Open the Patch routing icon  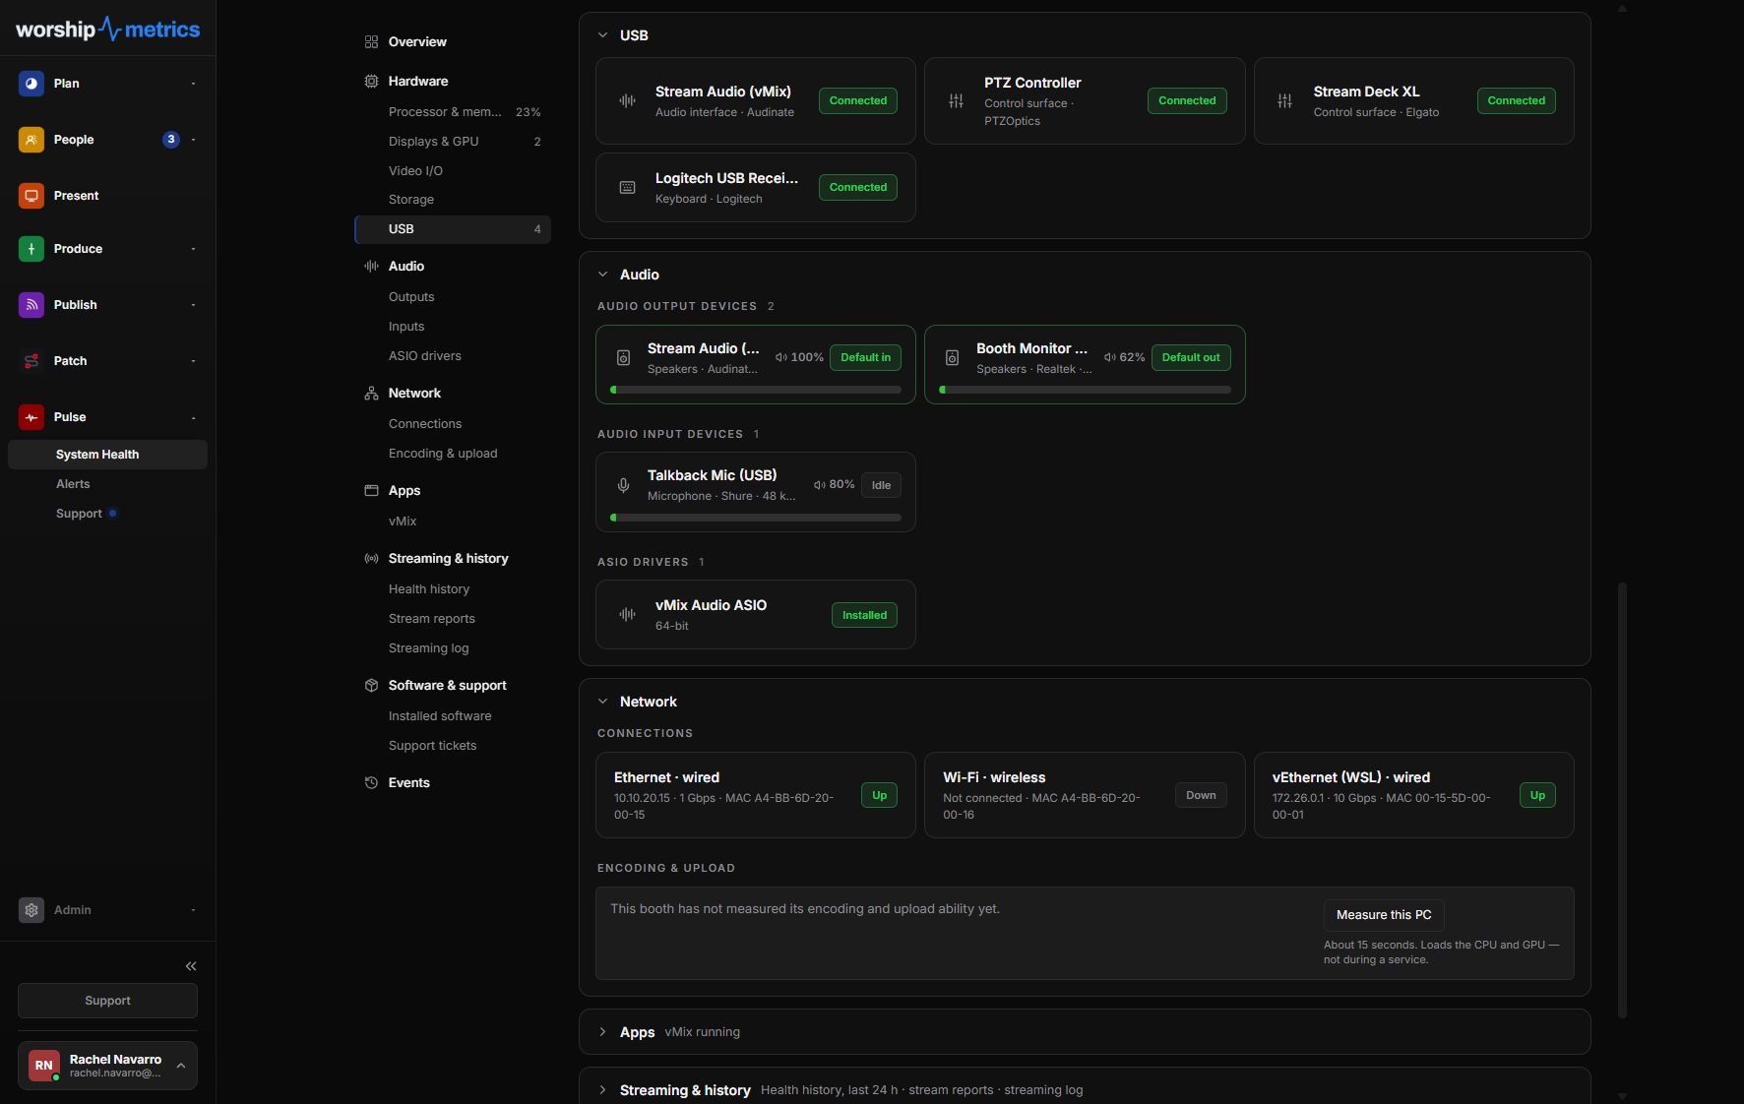pyautogui.click(x=31, y=361)
